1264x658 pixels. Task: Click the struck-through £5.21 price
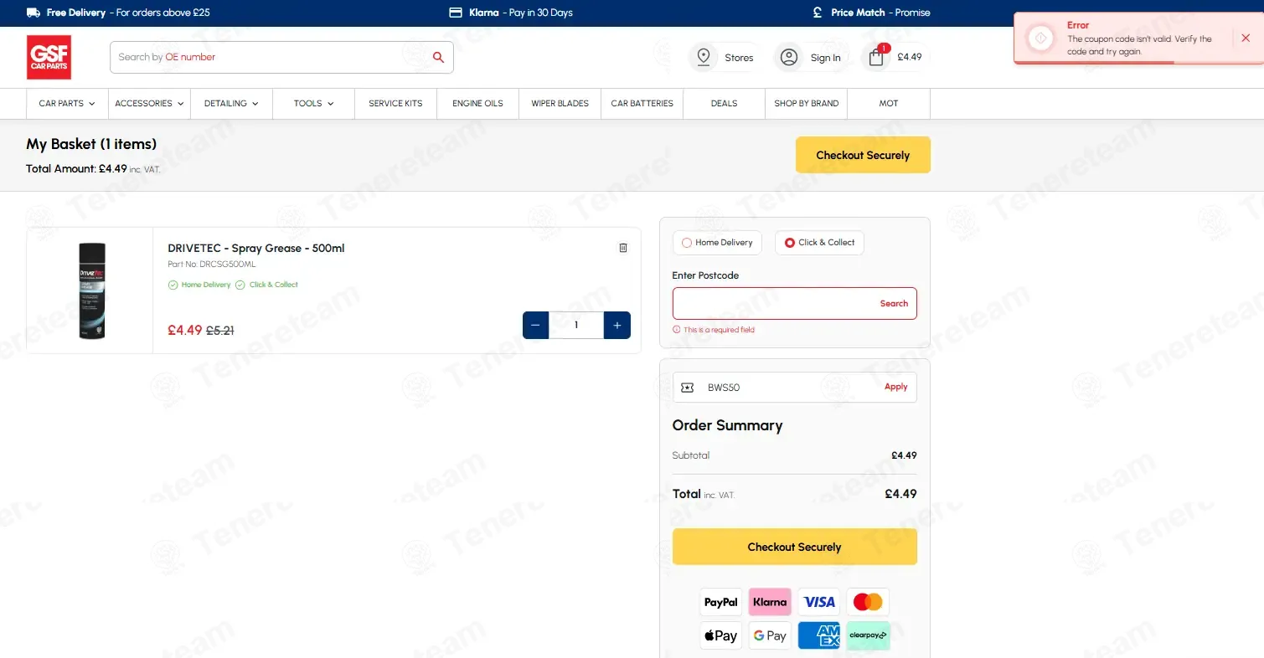click(x=220, y=331)
